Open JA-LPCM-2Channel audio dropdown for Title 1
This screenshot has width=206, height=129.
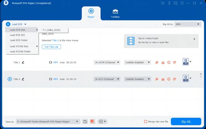click(x=107, y=62)
